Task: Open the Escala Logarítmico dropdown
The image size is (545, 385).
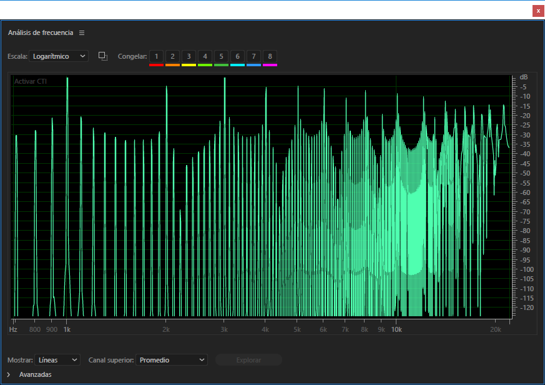Action: coord(59,56)
